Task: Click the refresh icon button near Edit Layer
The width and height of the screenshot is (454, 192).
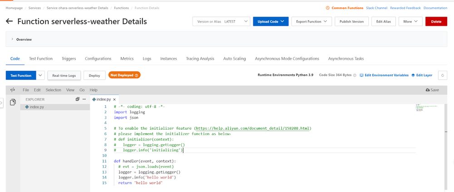Action: click(x=443, y=75)
